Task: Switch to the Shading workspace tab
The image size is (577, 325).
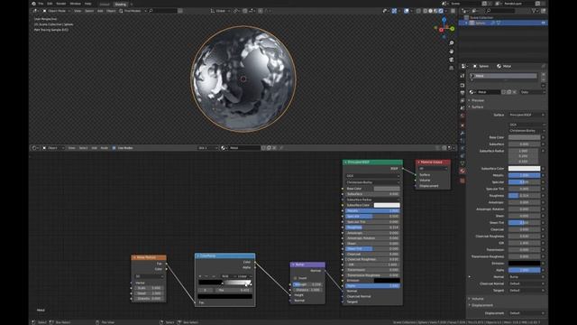Action: point(120,4)
